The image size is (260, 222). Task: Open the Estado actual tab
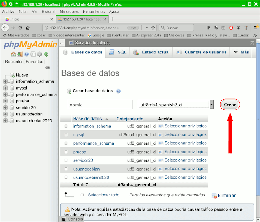coord(151,52)
